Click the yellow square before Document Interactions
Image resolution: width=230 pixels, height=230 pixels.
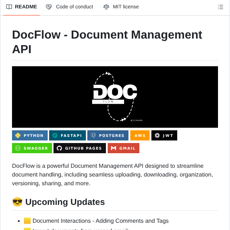[27, 221]
